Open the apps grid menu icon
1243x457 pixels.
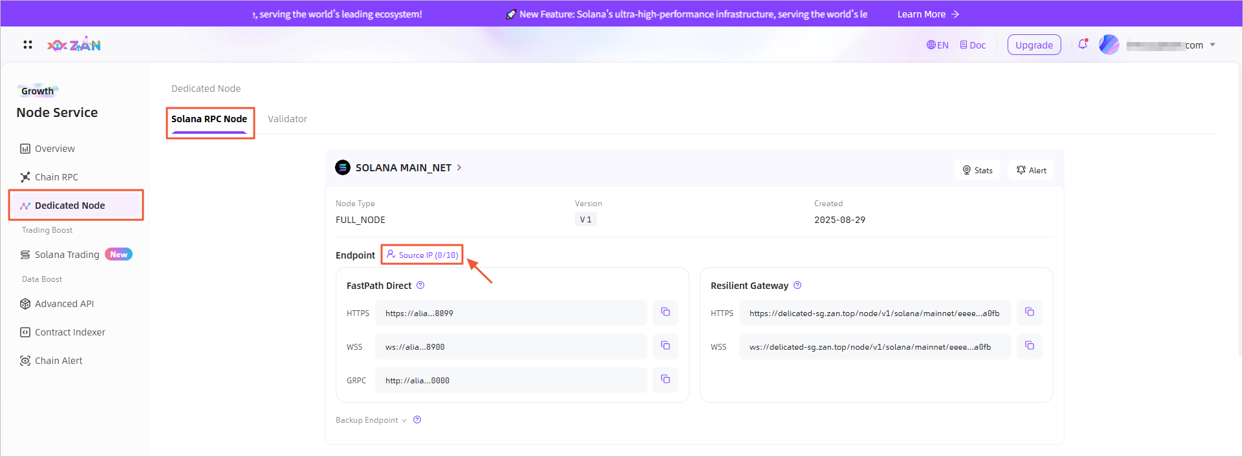27,45
